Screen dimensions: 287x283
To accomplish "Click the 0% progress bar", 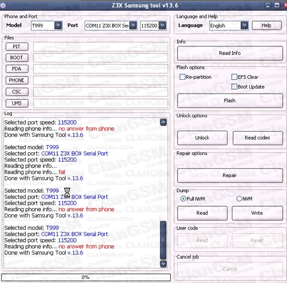I will pyautogui.click(x=86, y=277).
